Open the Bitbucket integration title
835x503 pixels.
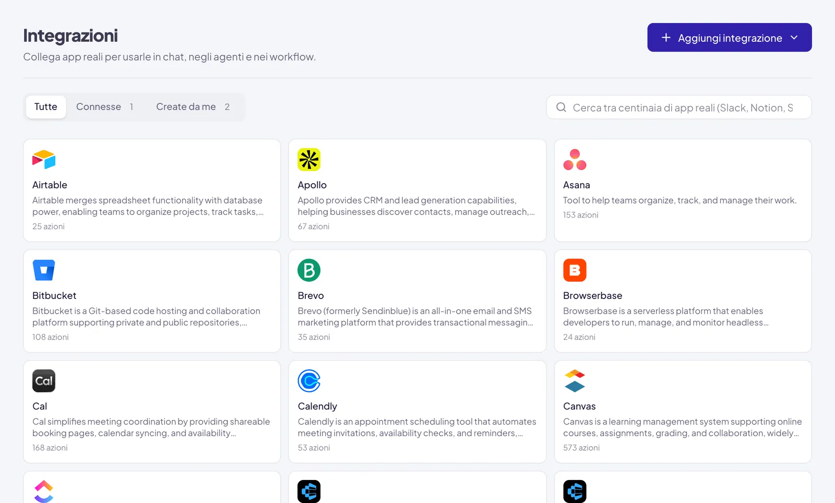click(x=54, y=295)
